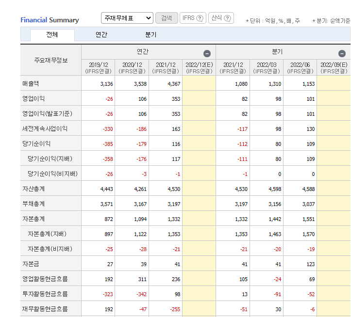Select 부채총계 value 3,037
Image resolution: width=351 pixels, height=317 pixels.
pyautogui.click(x=308, y=204)
